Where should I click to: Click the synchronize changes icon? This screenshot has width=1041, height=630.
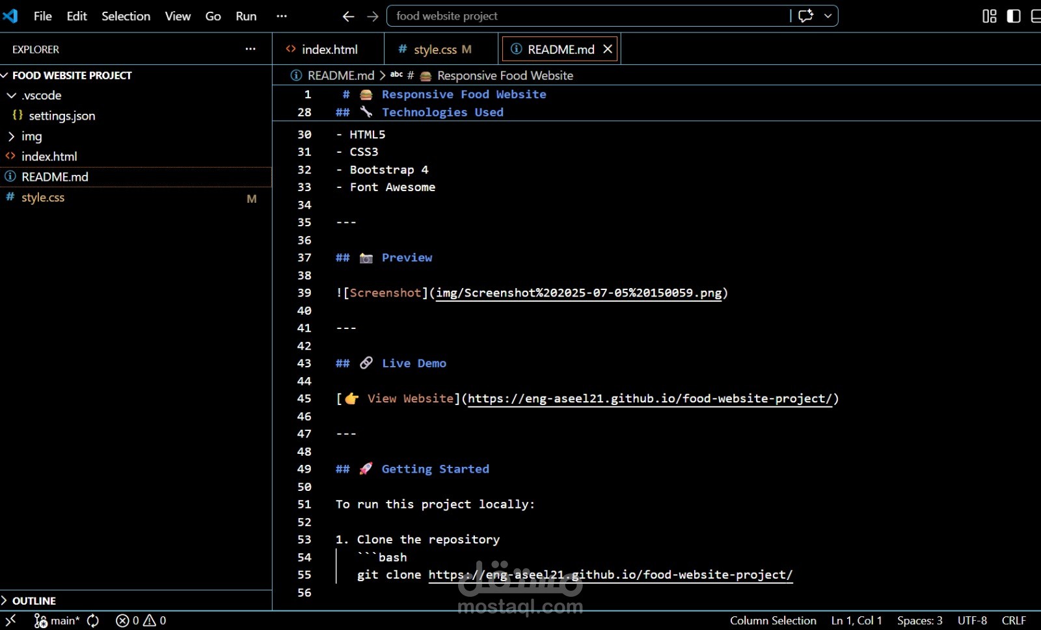tap(93, 620)
